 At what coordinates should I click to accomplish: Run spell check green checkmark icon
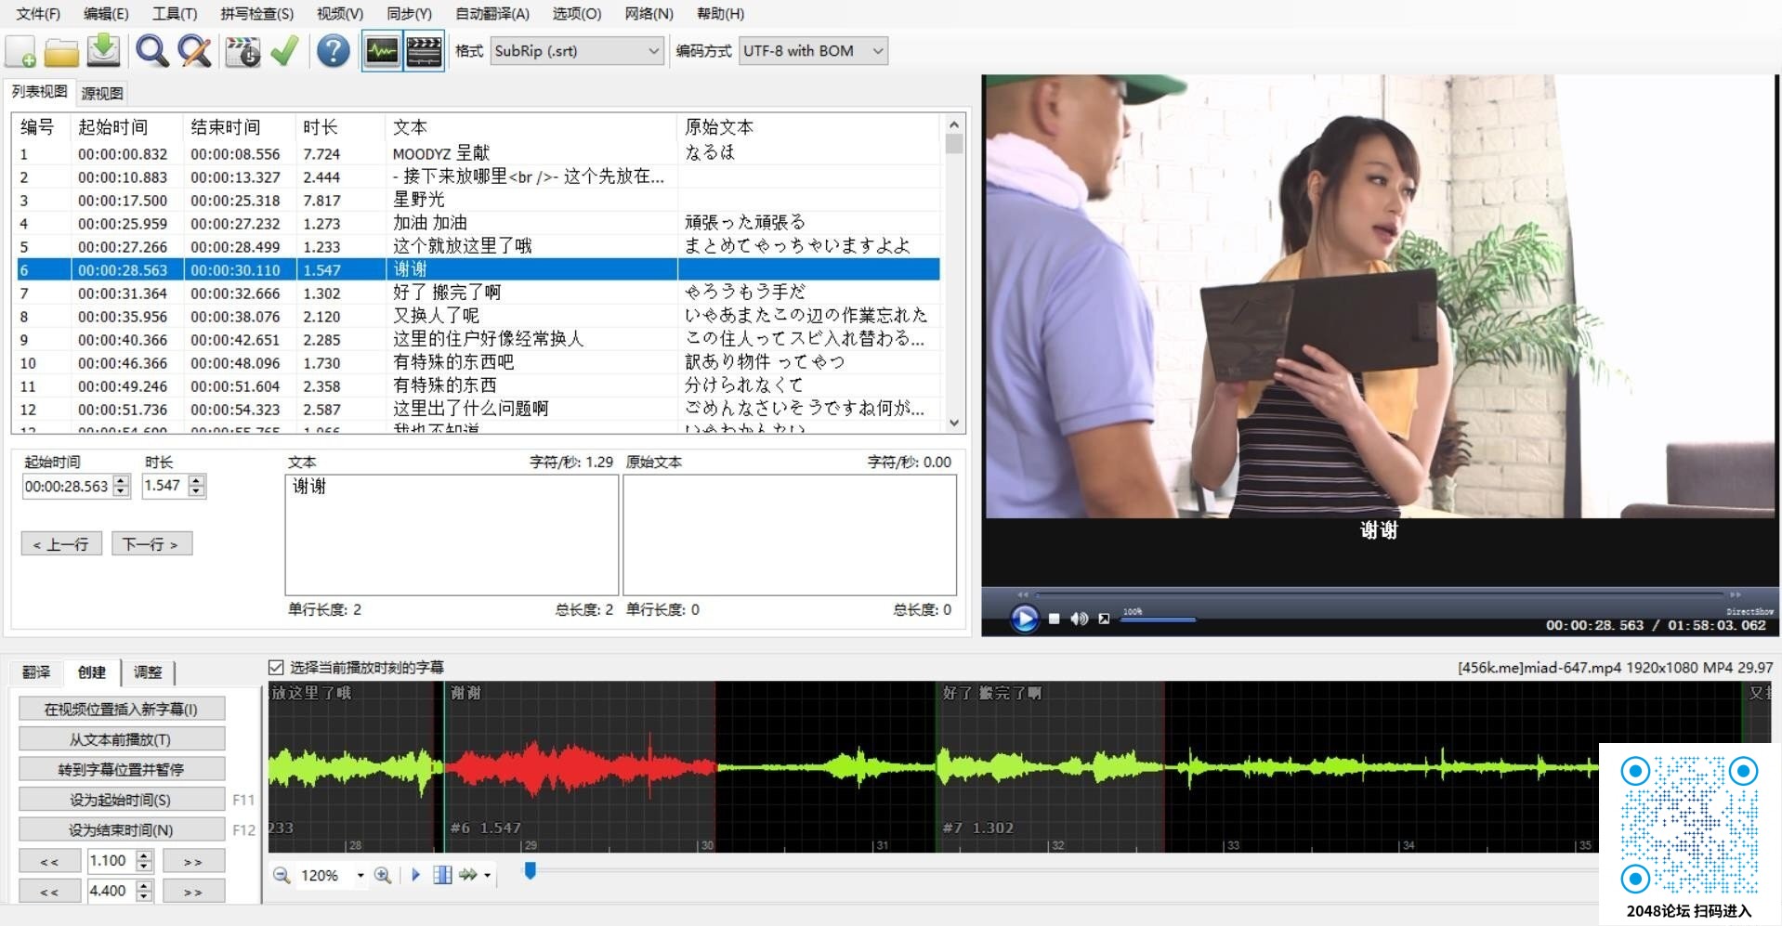tap(284, 51)
